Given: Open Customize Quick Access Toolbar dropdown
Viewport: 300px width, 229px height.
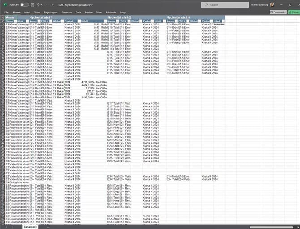Looking at the screenshot, I should click(53, 5).
